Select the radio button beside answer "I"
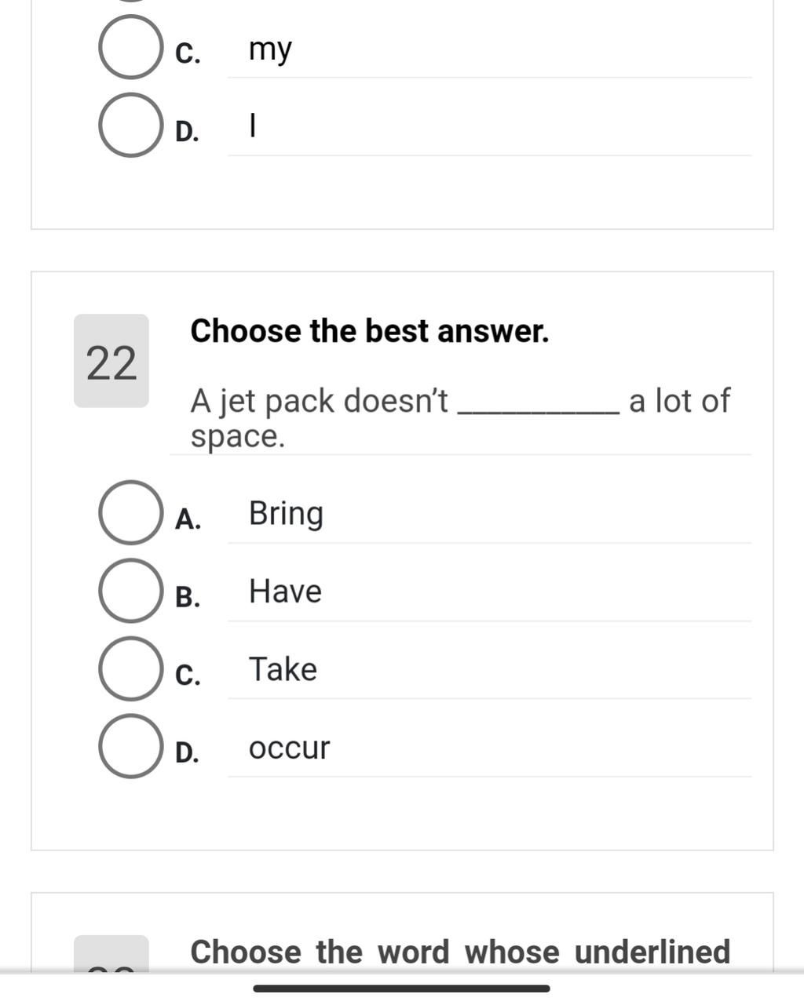The height and width of the screenshot is (1005, 804). pos(130,126)
